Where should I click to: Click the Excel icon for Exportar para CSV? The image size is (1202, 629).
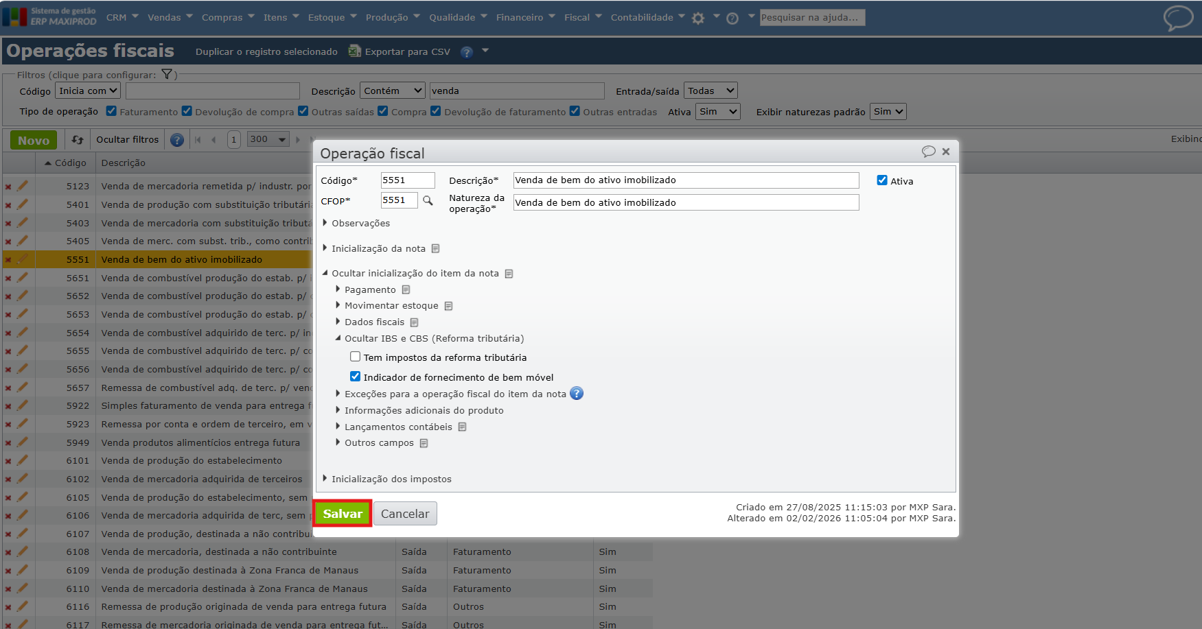coord(354,51)
